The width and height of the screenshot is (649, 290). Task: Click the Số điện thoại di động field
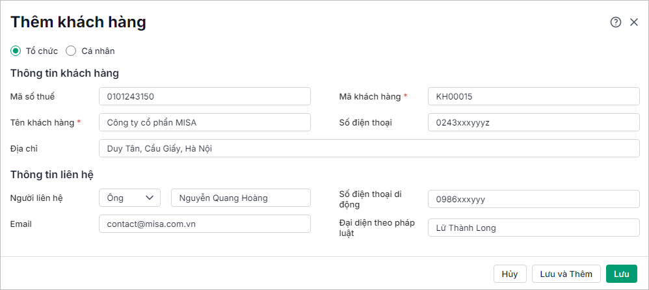pyautogui.click(x=533, y=199)
